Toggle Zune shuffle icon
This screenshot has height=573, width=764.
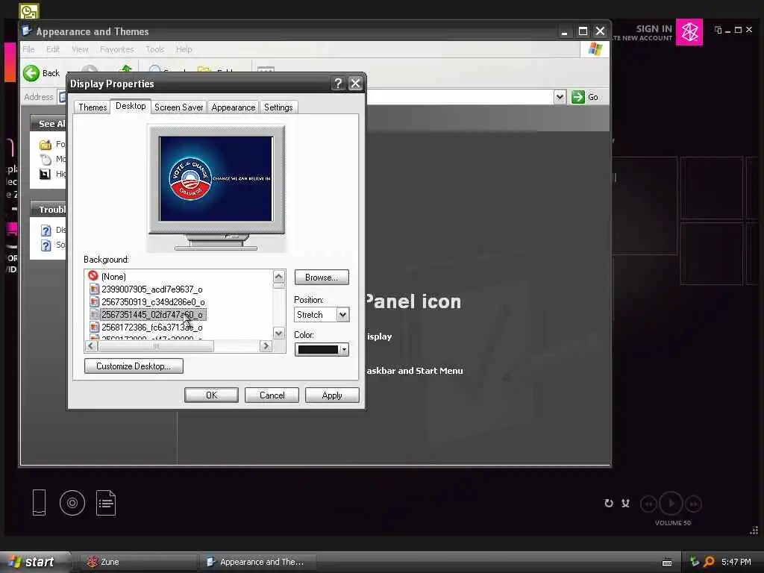[626, 504]
